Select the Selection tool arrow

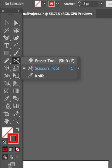(x=6, y=23)
